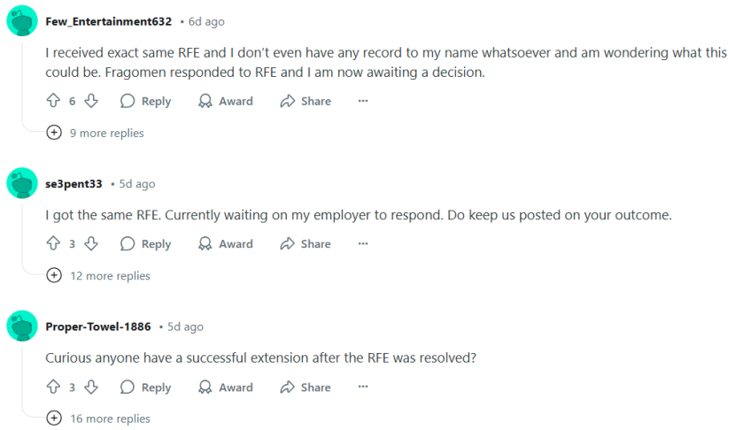Open more options menu on se3pent33's comment

point(363,243)
